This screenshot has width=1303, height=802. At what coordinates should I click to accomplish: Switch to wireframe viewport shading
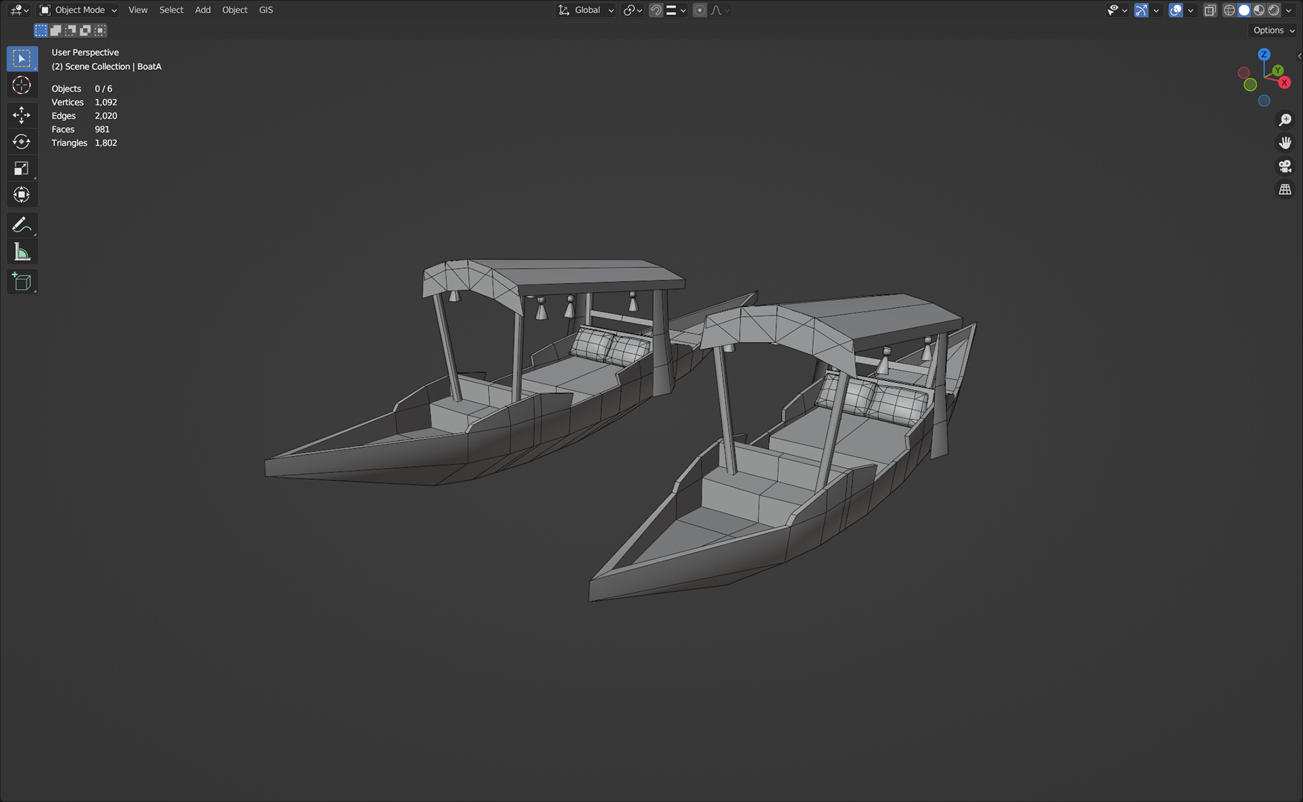(x=1229, y=10)
